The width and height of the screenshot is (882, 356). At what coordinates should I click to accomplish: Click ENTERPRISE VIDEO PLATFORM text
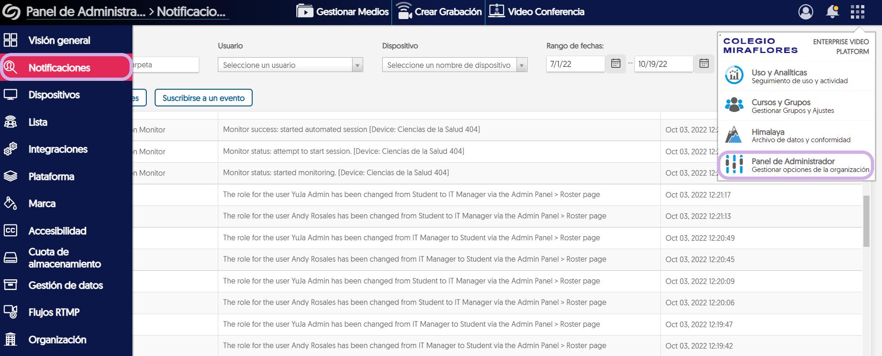coord(841,46)
